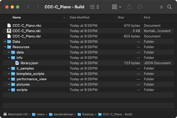
Task: Select the performance_view folder row
Action: (31, 79)
